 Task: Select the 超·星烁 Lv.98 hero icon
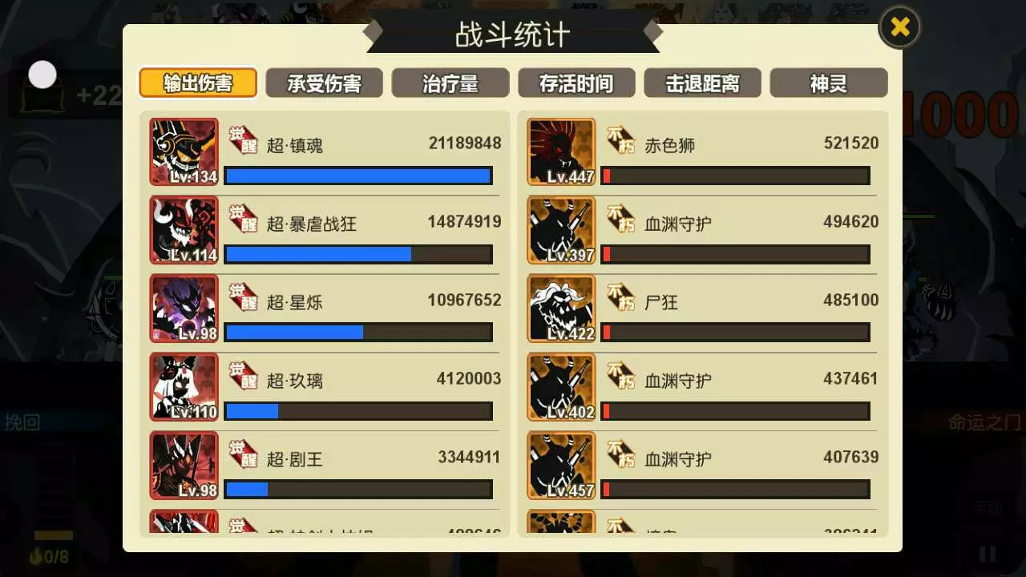coord(184,309)
